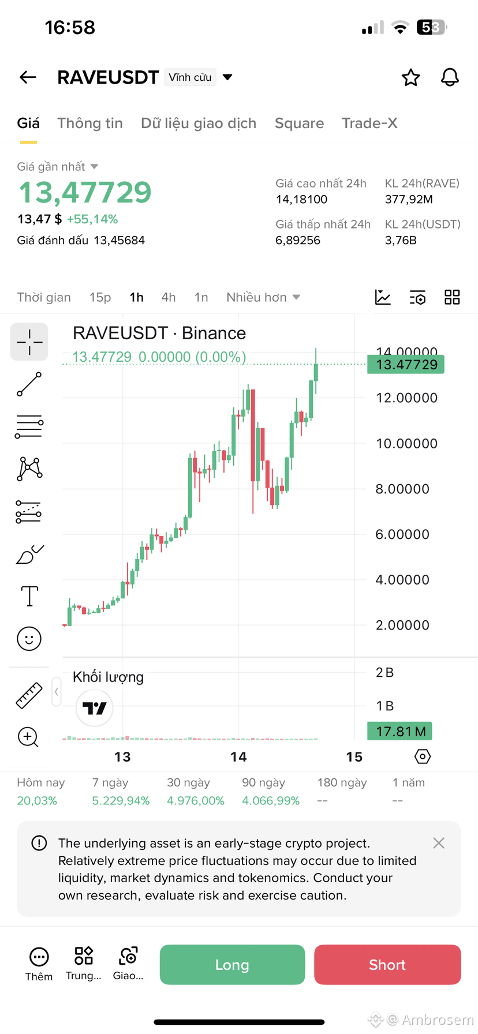Open price alerts bell icon

[450, 77]
